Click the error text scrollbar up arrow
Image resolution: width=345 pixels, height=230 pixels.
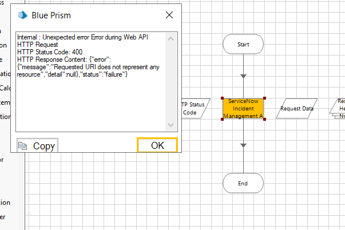point(170,39)
